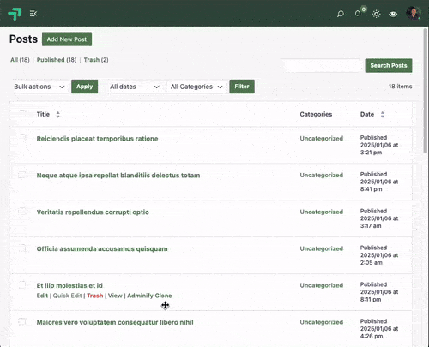Viewport: 429px width, 347px height.
Task: Click Add New Post button
Action: click(67, 39)
